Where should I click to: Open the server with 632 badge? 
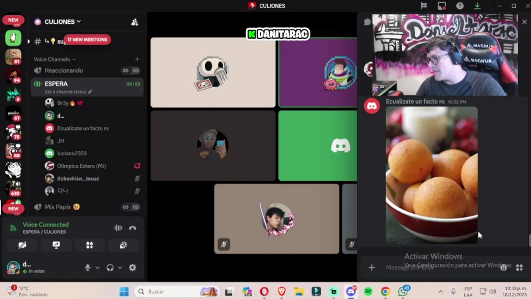(13, 188)
